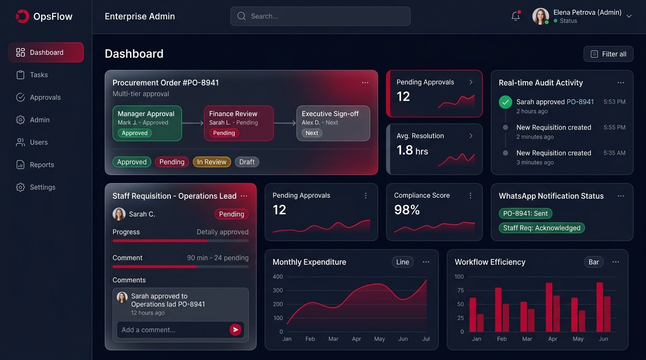Change Monthly Expenditure chart type from Line
The image size is (646, 360).
tap(403, 262)
